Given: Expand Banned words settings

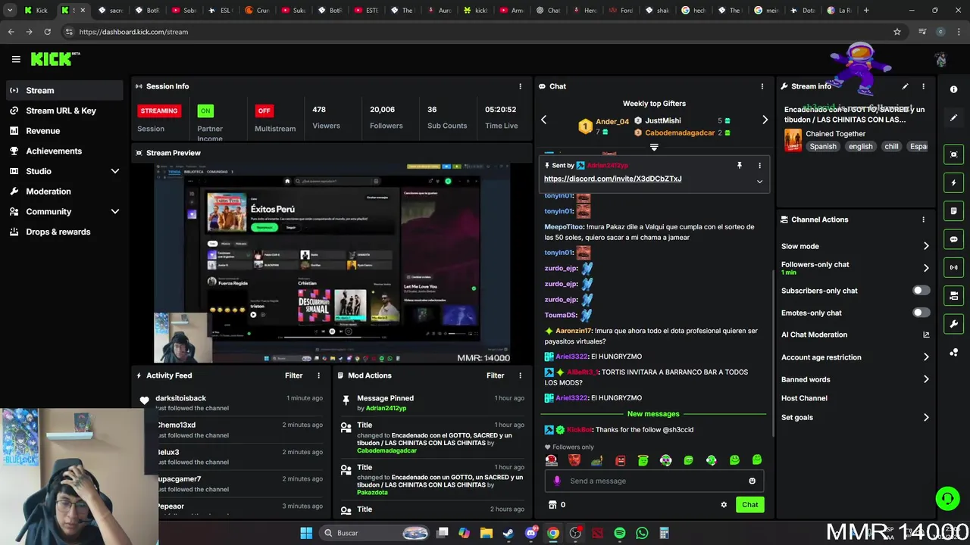Looking at the screenshot, I should (926, 379).
